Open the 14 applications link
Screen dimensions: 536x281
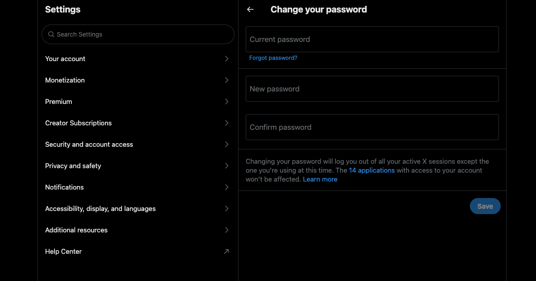372,170
